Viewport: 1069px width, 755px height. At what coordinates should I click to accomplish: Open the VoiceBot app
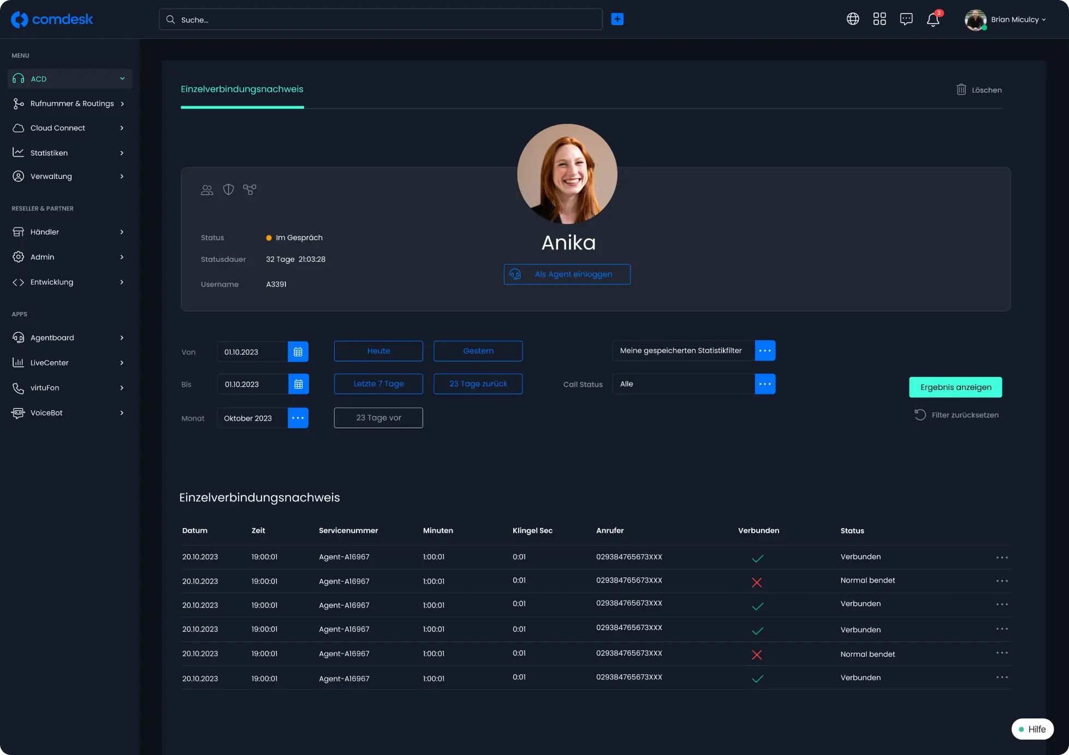point(69,413)
